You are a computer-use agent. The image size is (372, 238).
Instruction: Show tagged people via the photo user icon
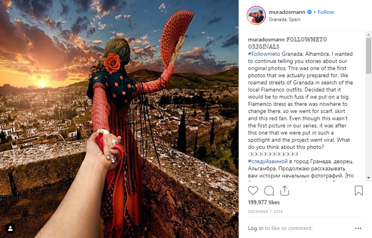[10, 228]
